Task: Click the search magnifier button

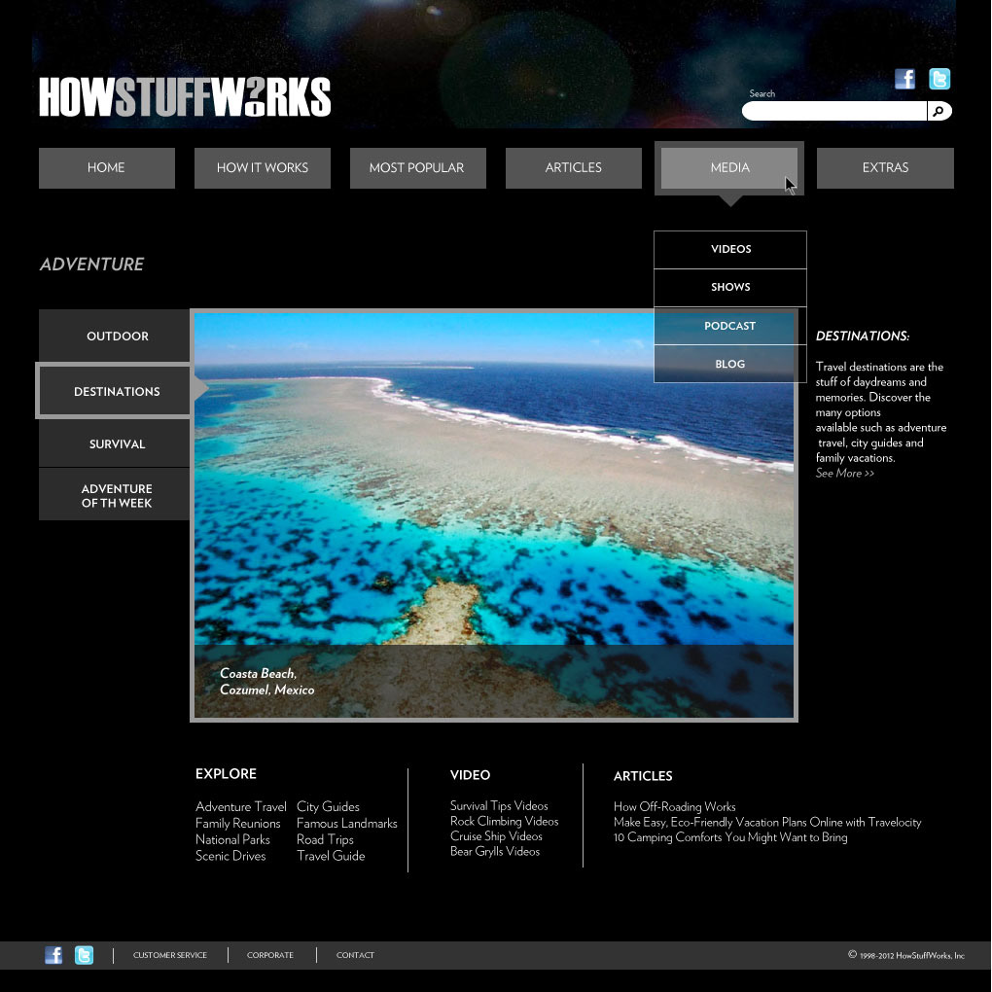Action: [939, 111]
